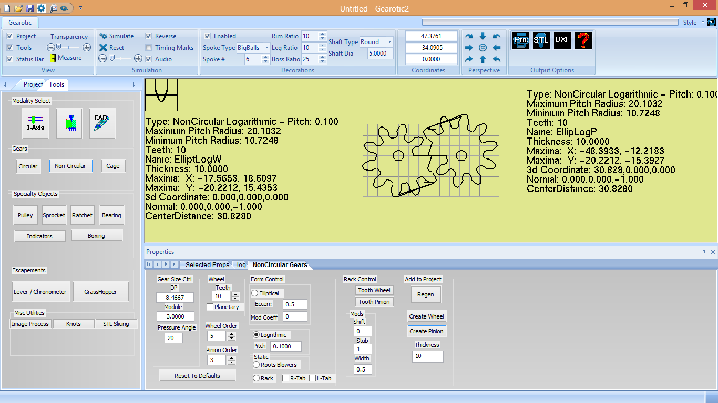Select the 4th axis modality icon
This screenshot has width=718, height=403.
pos(69,123)
